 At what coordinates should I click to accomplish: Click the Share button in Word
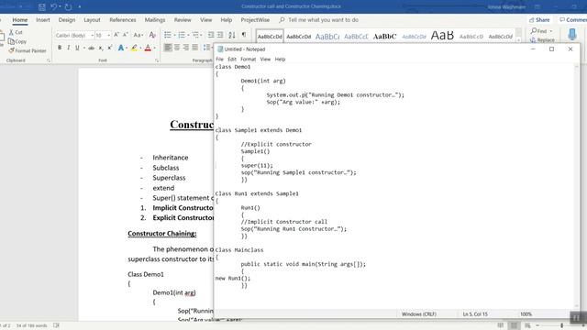pyautogui.click(x=539, y=20)
